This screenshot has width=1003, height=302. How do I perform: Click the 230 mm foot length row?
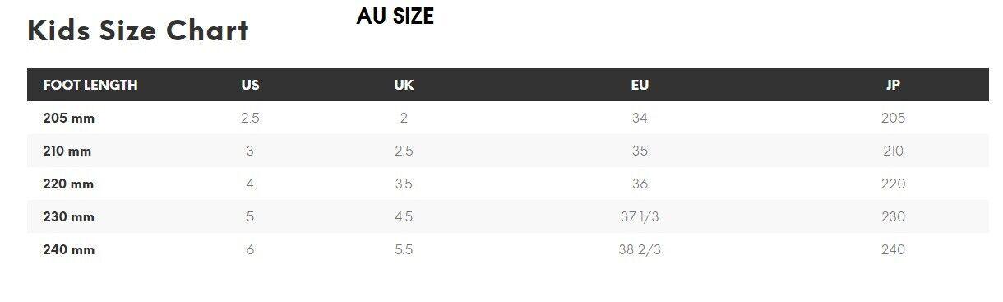508,216
